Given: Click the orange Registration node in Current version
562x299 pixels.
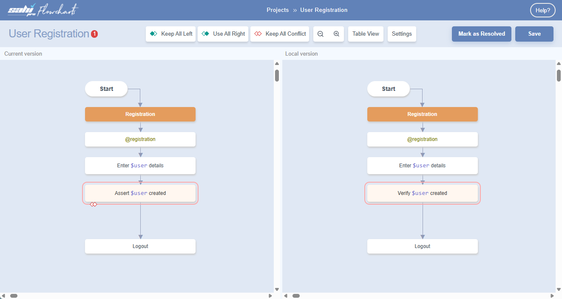Looking at the screenshot, I should [140, 114].
